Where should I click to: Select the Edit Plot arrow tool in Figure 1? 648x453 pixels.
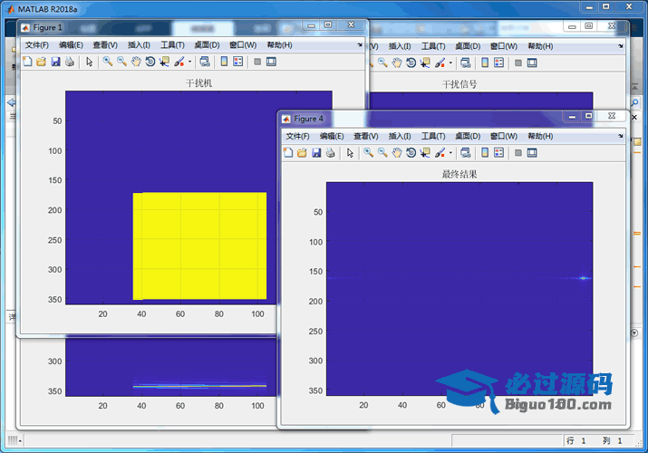pos(89,62)
